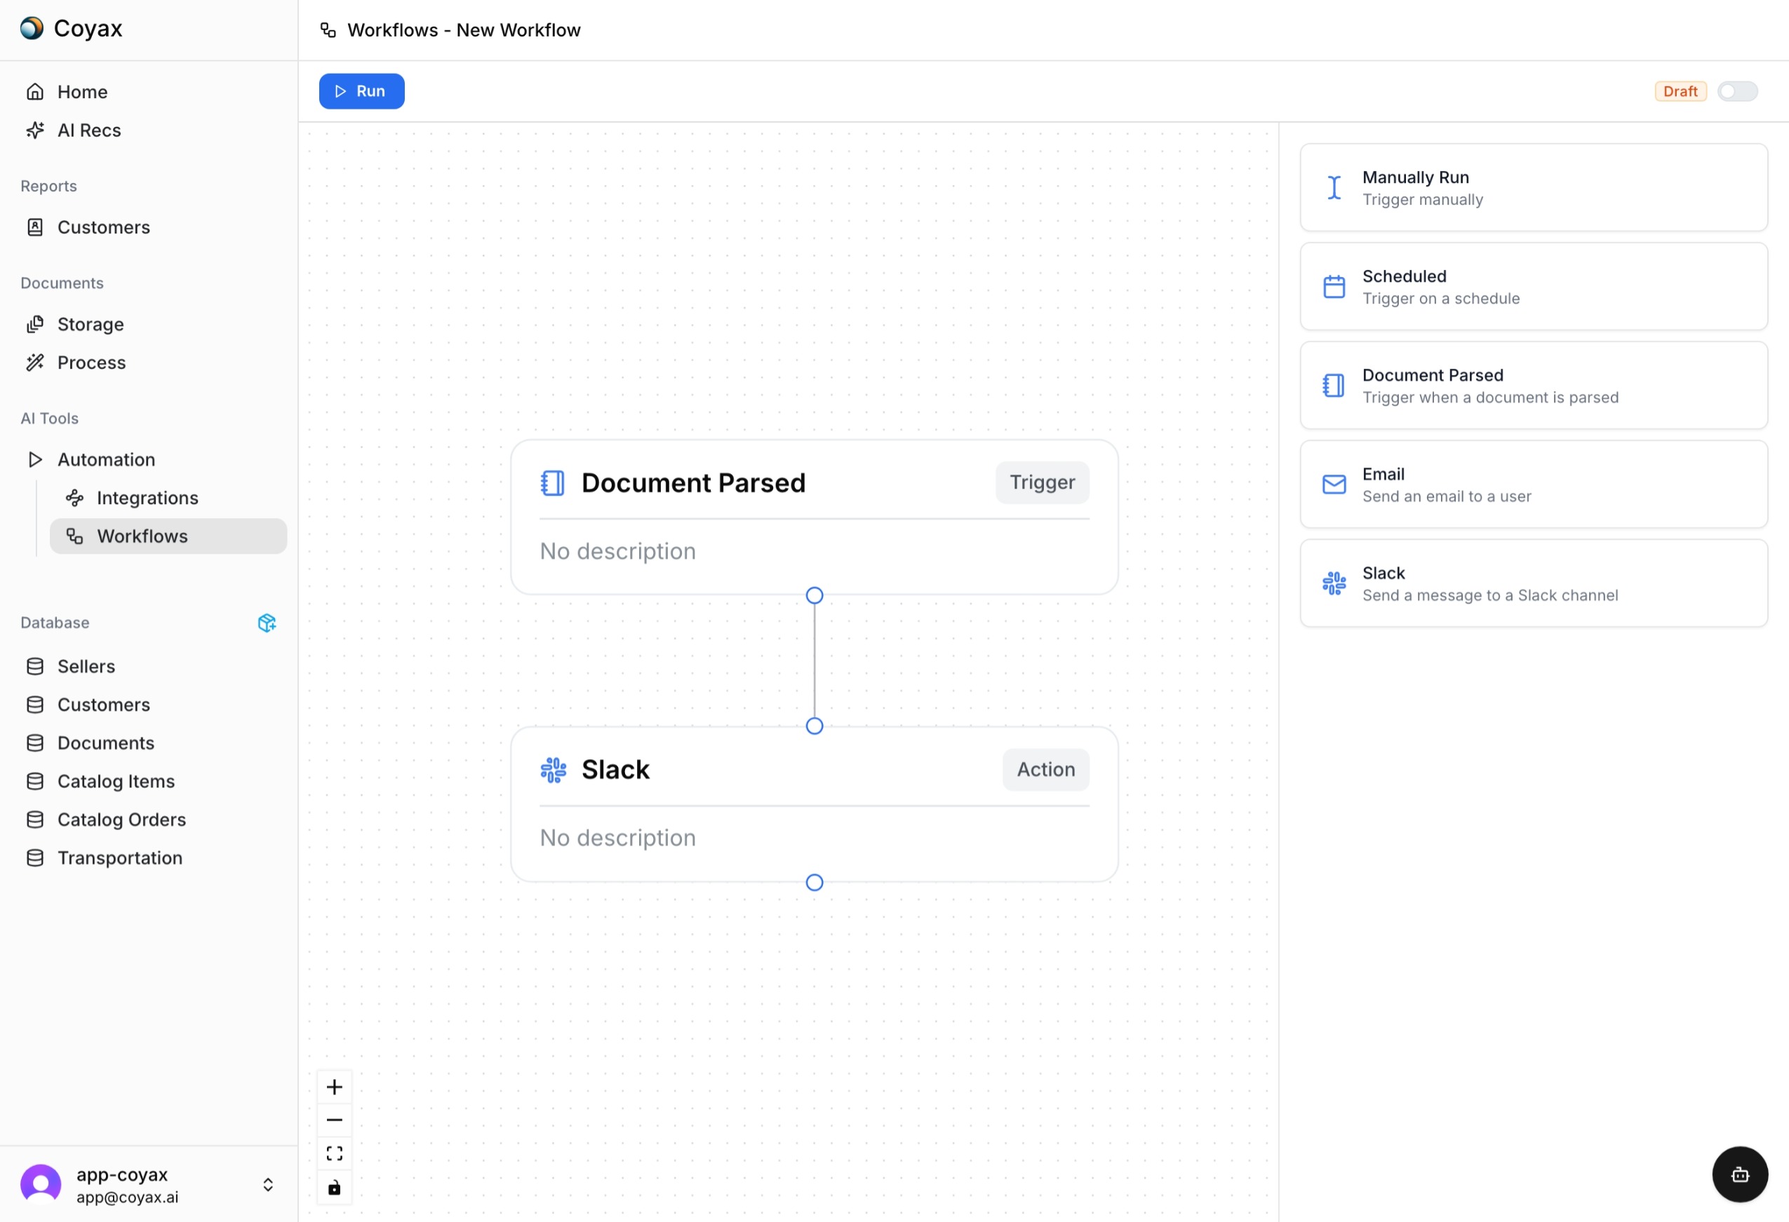Click the Slack icon in the node panel

point(1333,583)
